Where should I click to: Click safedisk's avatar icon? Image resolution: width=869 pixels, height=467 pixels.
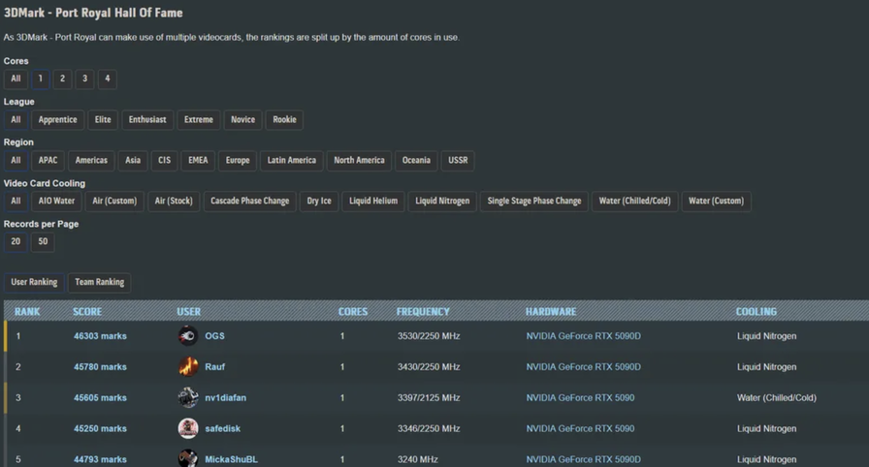(x=188, y=429)
